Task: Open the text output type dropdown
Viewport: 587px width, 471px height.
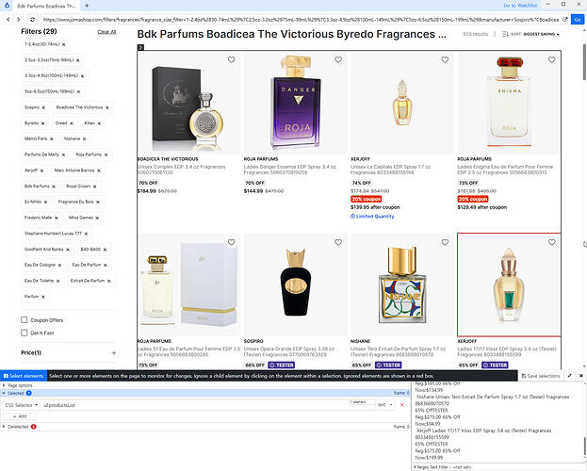Action: [x=384, y=405]
